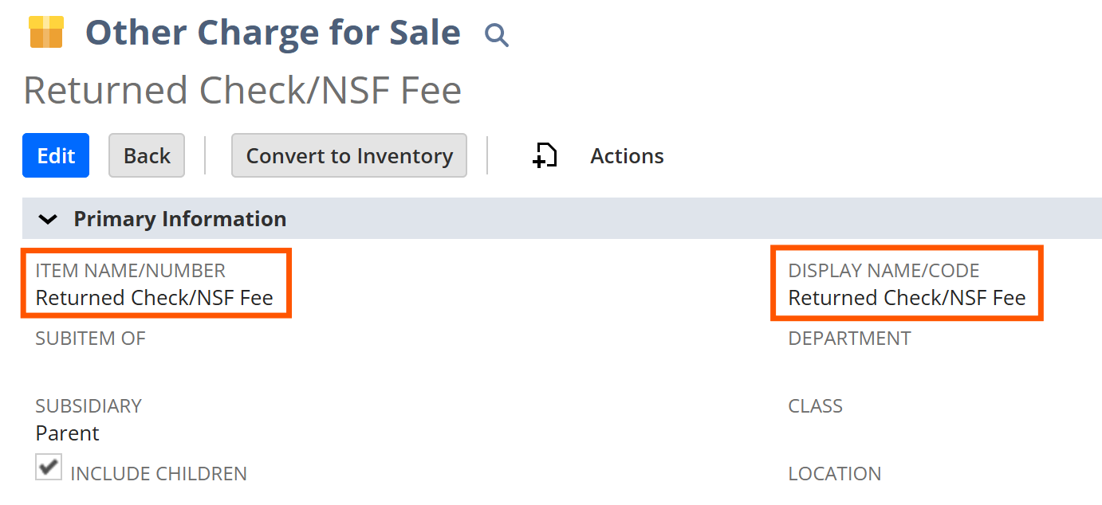Screen dimensions: 1102x505
Task: Click the new document plus icon
Action: 545,156
